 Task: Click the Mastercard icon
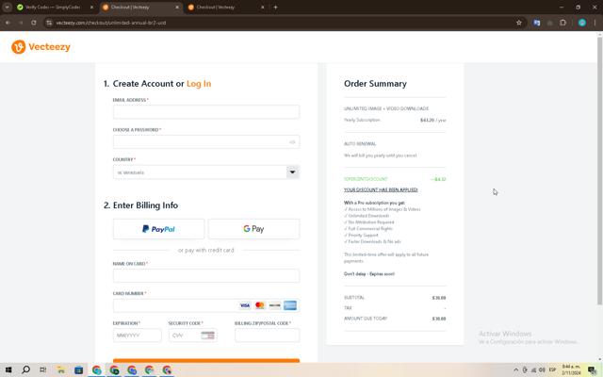(x=260, y=305)
